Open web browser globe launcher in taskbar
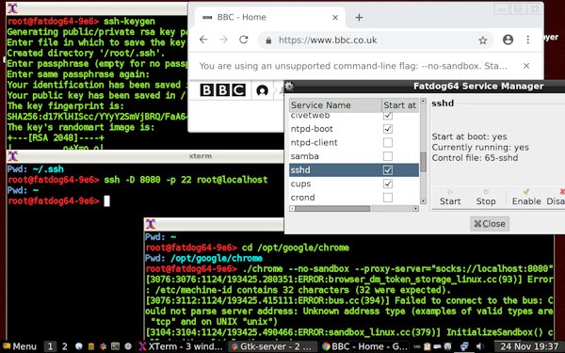Viewport: 565px width, 353px height. 78,346
